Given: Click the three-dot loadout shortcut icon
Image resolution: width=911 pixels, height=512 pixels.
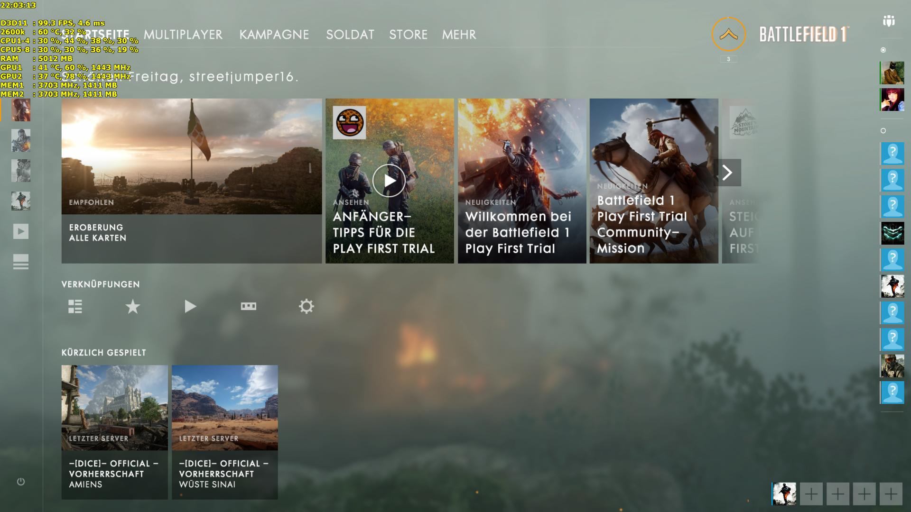Looking at the screenshot, I should click(248, 307).
